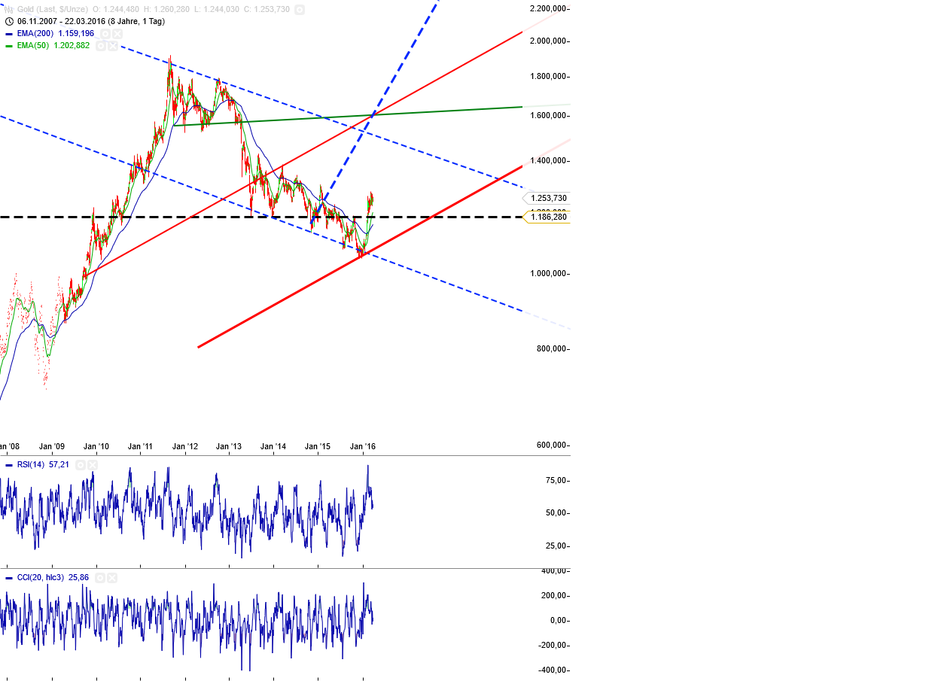The width and height of the screenshot is (929, 681).
Task: Select the EMA(200) 1.159,196 value label
Action: click(75, 34)
